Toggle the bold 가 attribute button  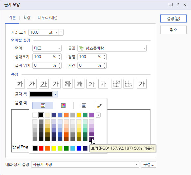click(20, 84)
